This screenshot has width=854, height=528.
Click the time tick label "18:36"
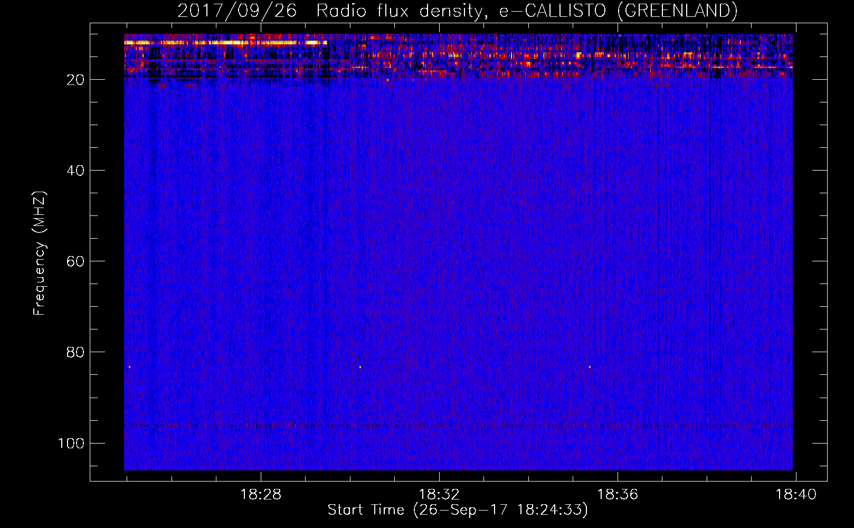pyautogui.click(x=618, y=495)
